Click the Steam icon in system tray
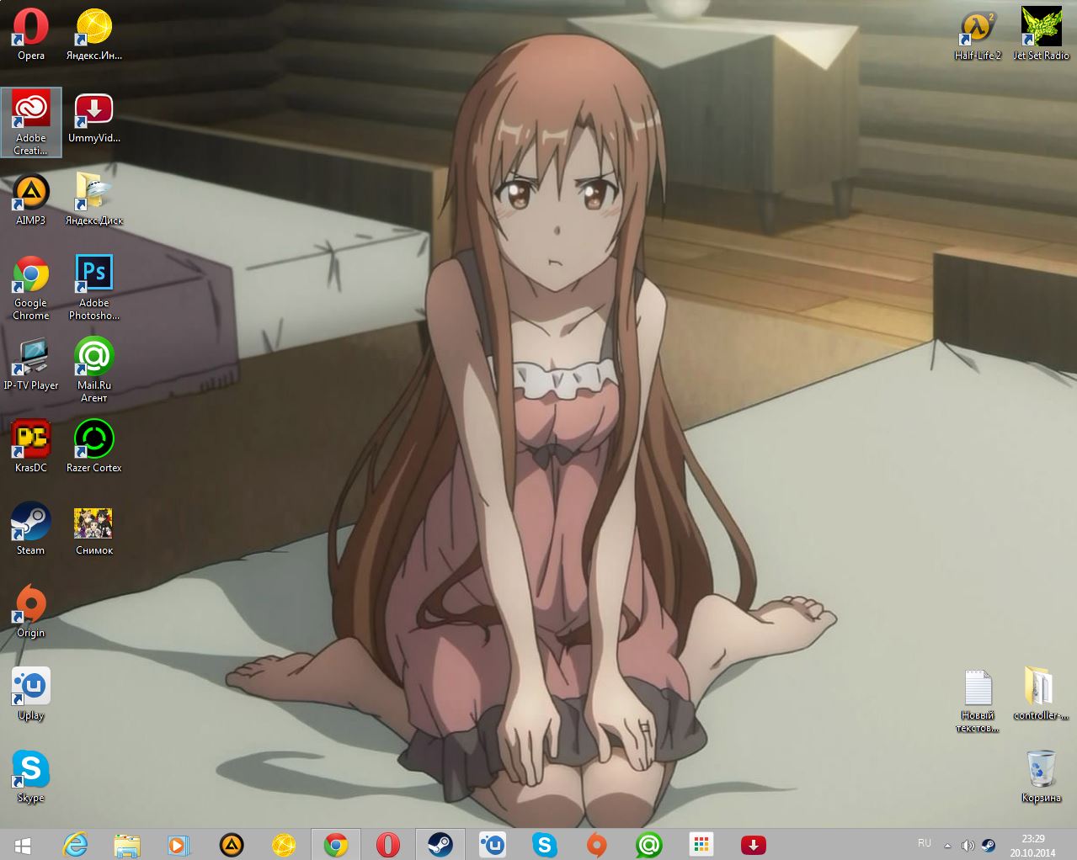The width and height of the screenshot is (1077, 860). point(989,845)
